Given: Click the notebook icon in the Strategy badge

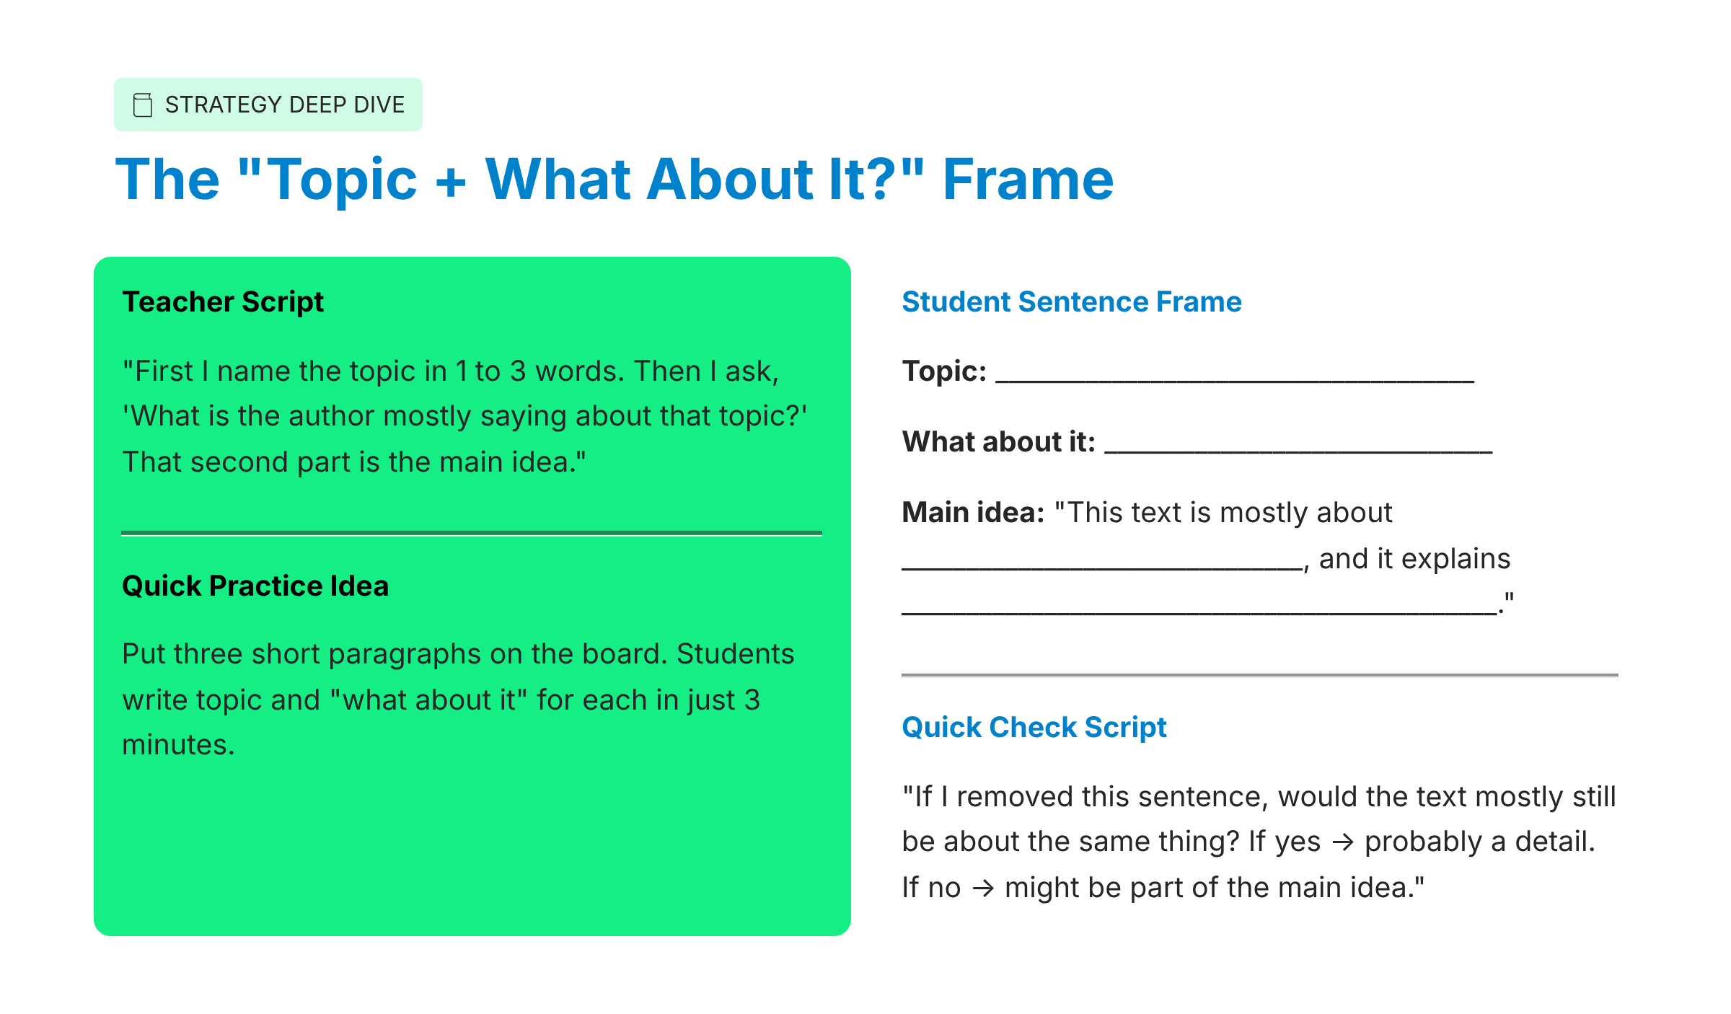Looking at the screenshot, I should point(143,105).
